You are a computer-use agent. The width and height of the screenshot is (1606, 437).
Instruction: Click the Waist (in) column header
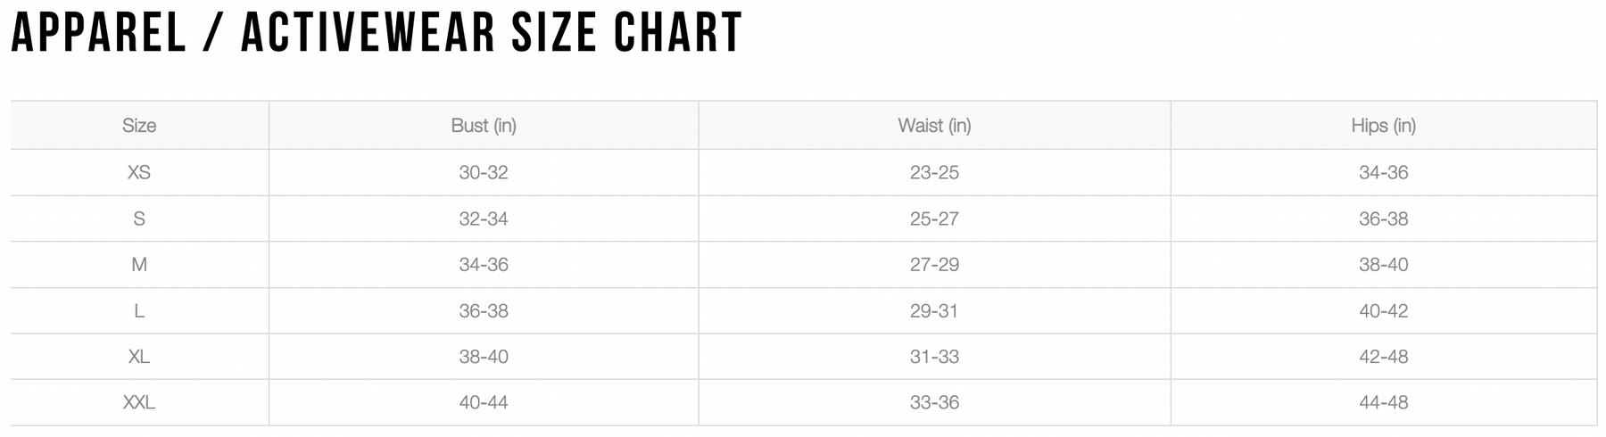tap(934, 126)
